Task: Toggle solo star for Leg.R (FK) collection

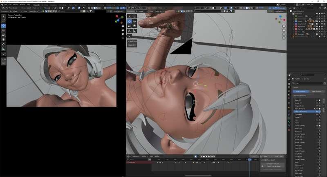Action: pos(320,157)
